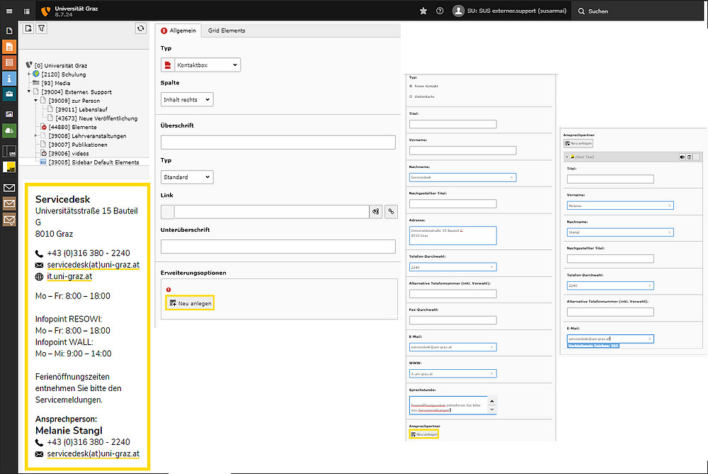This screenshot has width=708, height=474.
Task: Refresh the page tree
Action: pos(141,28)
